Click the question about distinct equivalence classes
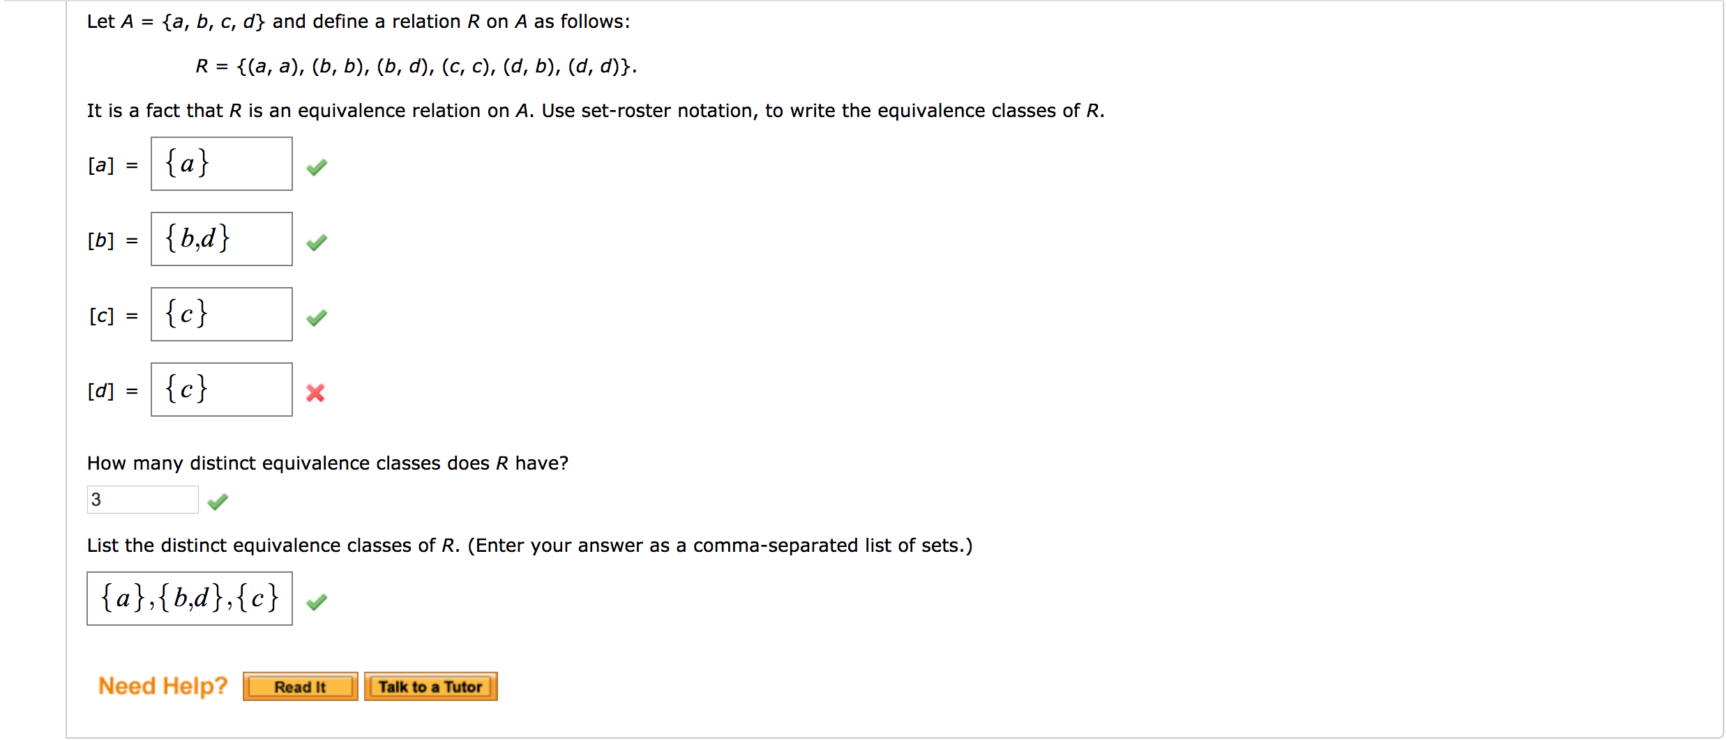This screenshot has width=1727, height=740. pos(328,463)
